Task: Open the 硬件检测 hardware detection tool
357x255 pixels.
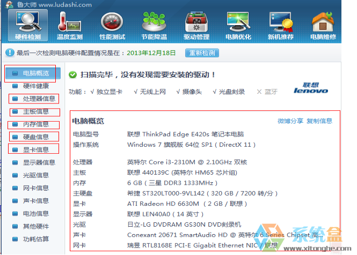Action: [28, 26]
